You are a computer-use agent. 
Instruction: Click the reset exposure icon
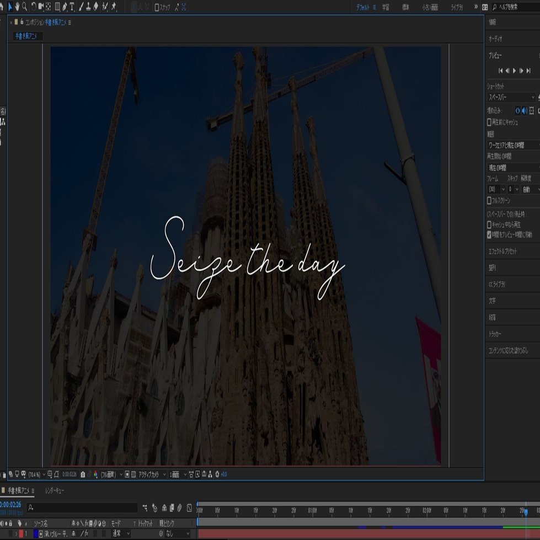pos(217,474)
